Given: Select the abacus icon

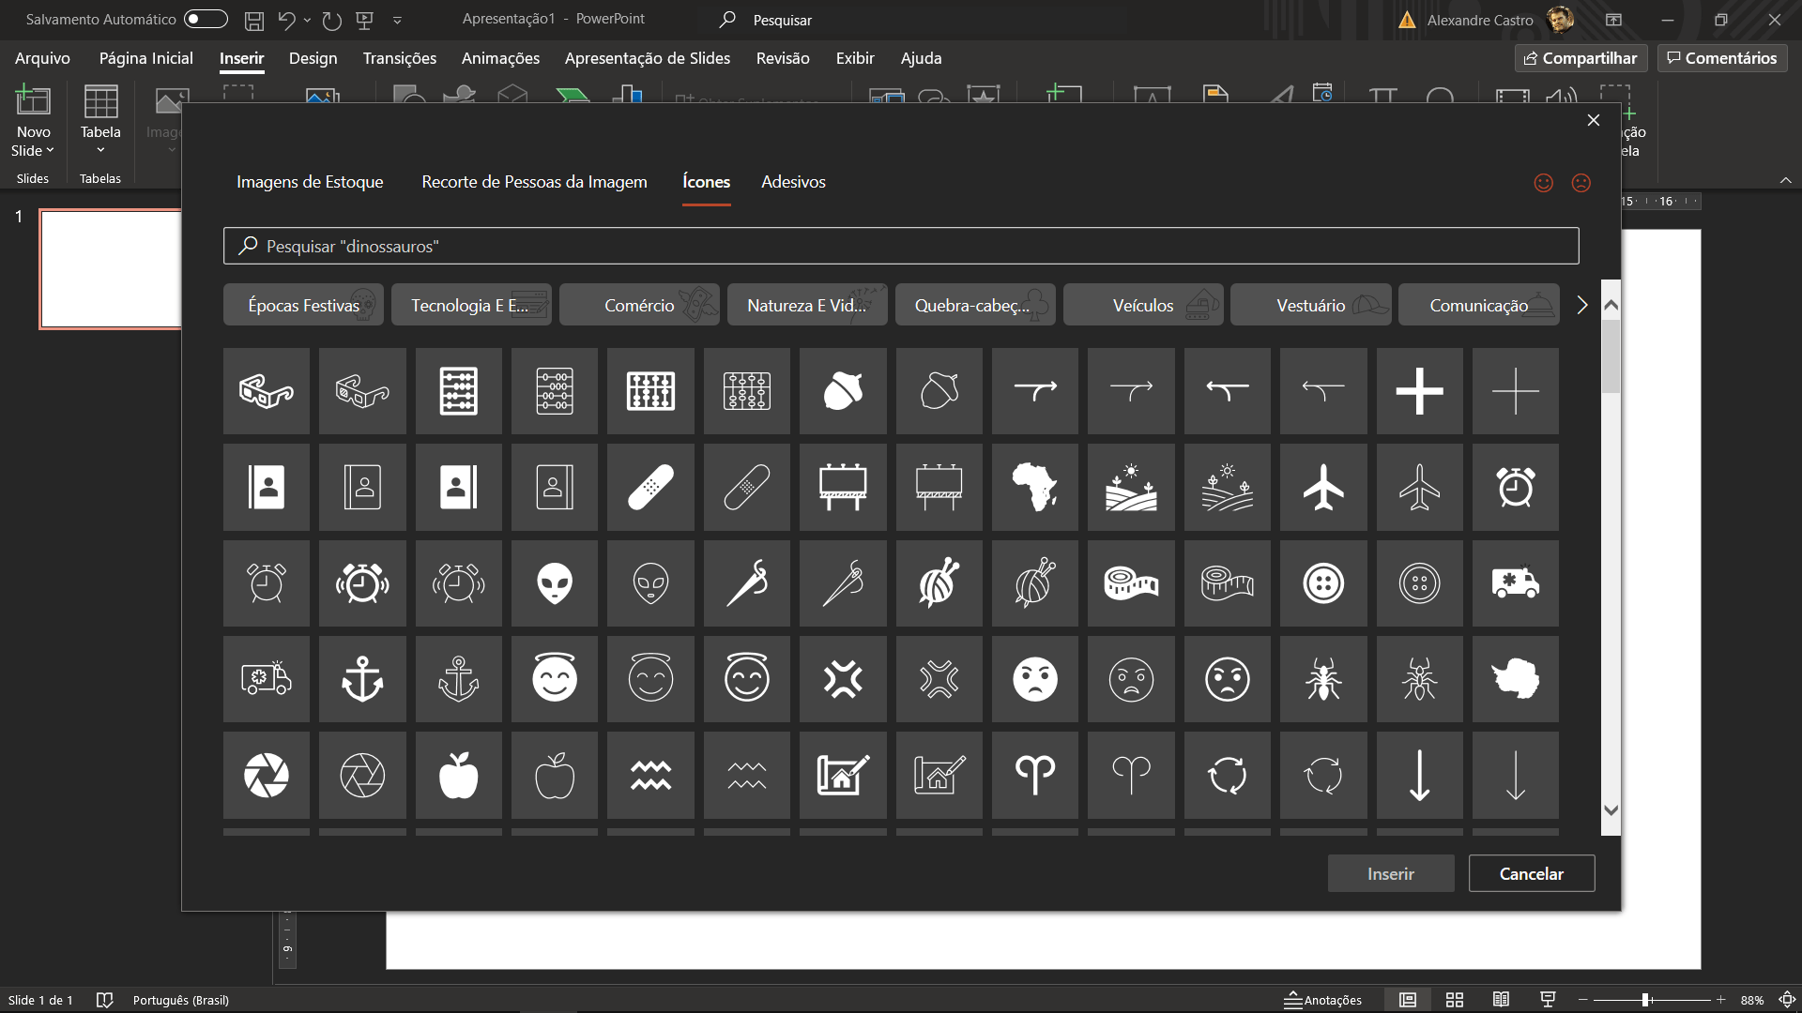Looking at the screenshot, I should pyautogui.click(x=458, y=391).
